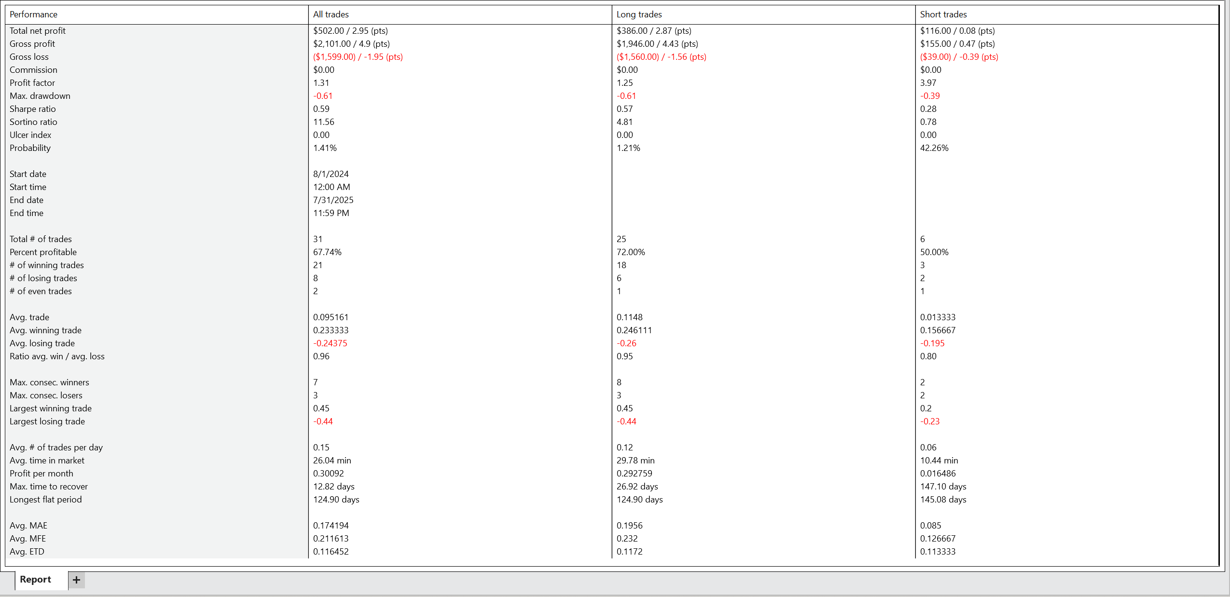Select the Avg. ETD row label
The height and width of the screenshot is (597, 1230).
[27, 552]
